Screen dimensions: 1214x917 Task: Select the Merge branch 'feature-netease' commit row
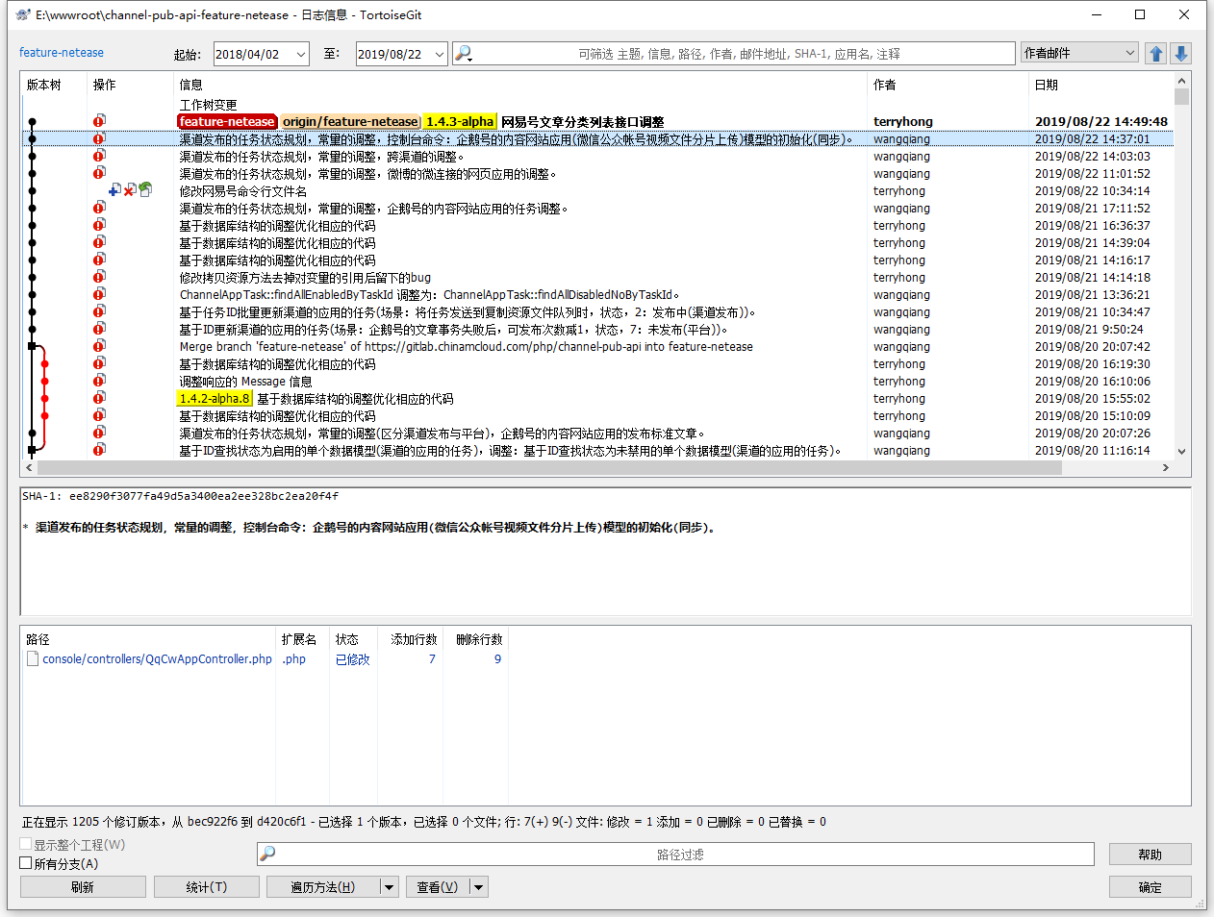[x=466, y=347]
